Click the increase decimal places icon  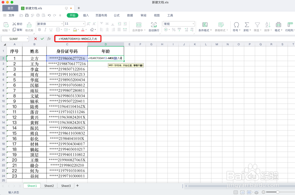186,30
